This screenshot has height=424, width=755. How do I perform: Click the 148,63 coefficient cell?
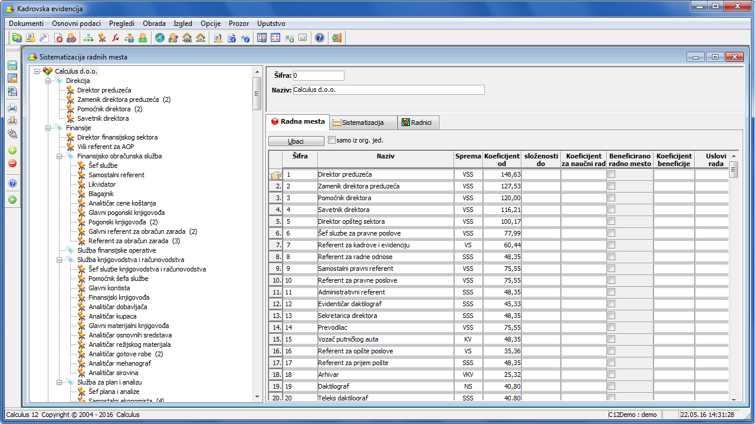(502, 174)
